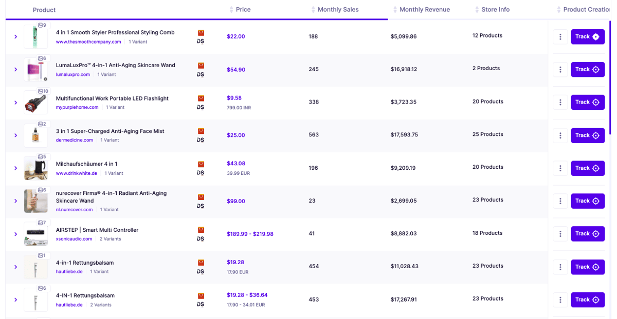Open three-dot menu for AIRSTEP controller row
The image size is (617, 319).
(x=560, y=234)
